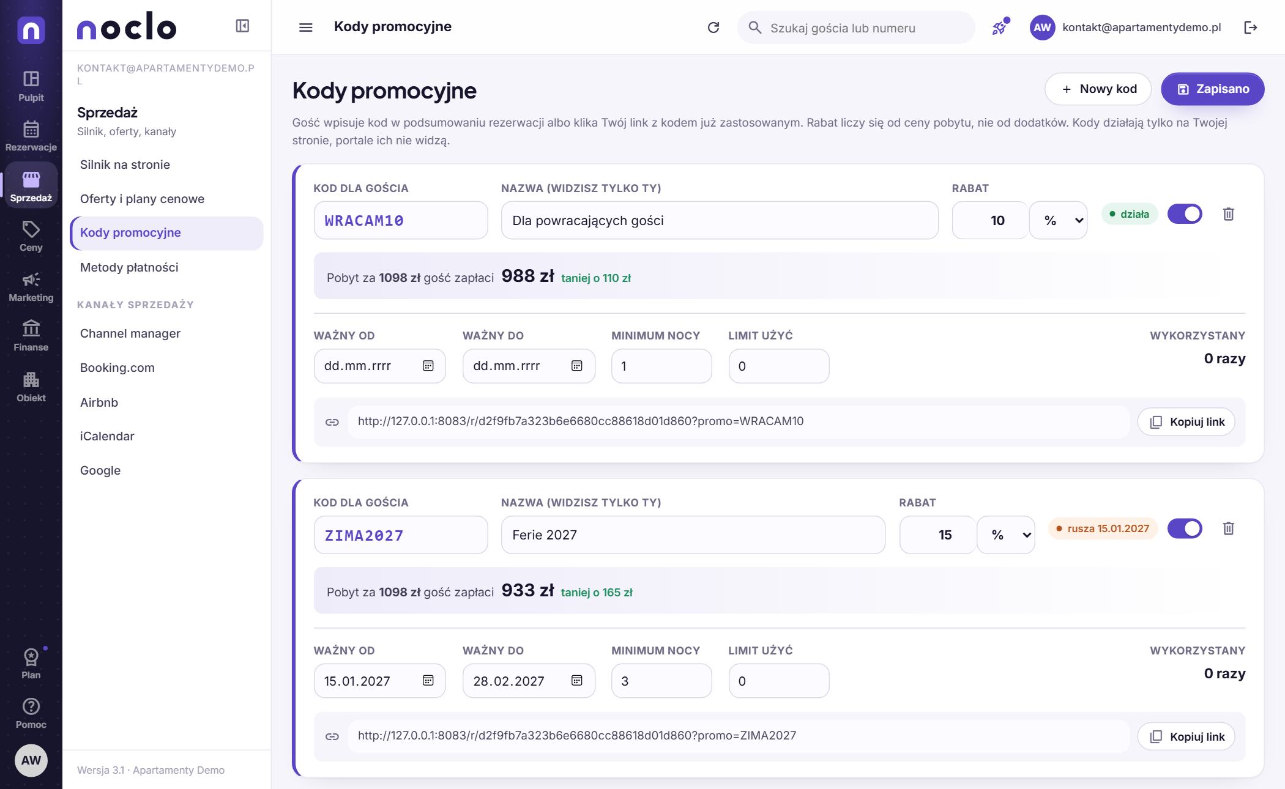Open the Ceny section in the rail
This screenshot has height=789, width=1285.
[x=31, y=237]
